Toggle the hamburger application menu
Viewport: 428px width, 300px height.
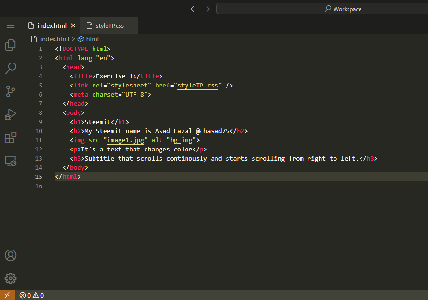[x=11, y=25]
